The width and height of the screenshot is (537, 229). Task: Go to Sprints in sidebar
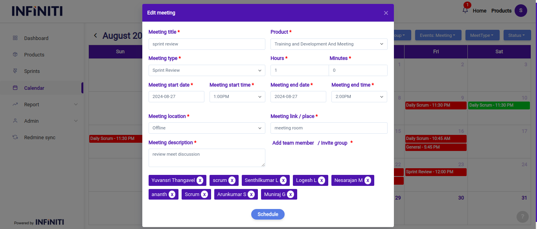click(x=32, y=71)
